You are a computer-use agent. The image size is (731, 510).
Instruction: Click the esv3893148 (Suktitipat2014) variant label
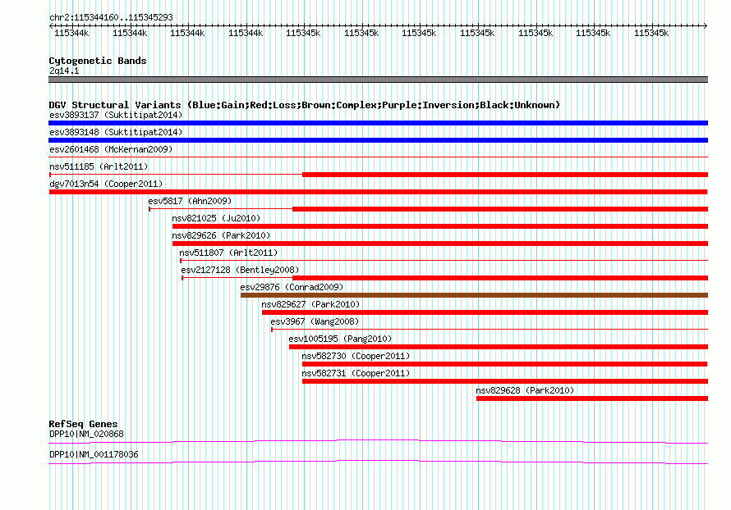click(116, 132)
